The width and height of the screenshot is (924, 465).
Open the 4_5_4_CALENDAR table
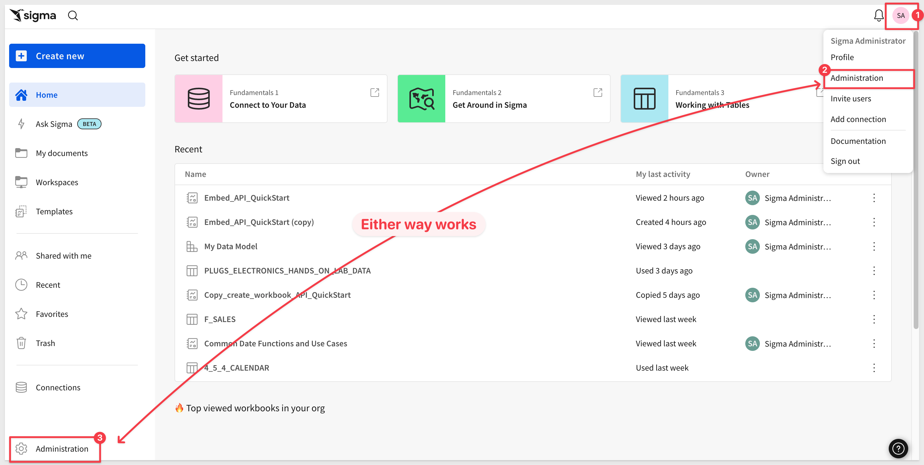click(x=236, y=368)
